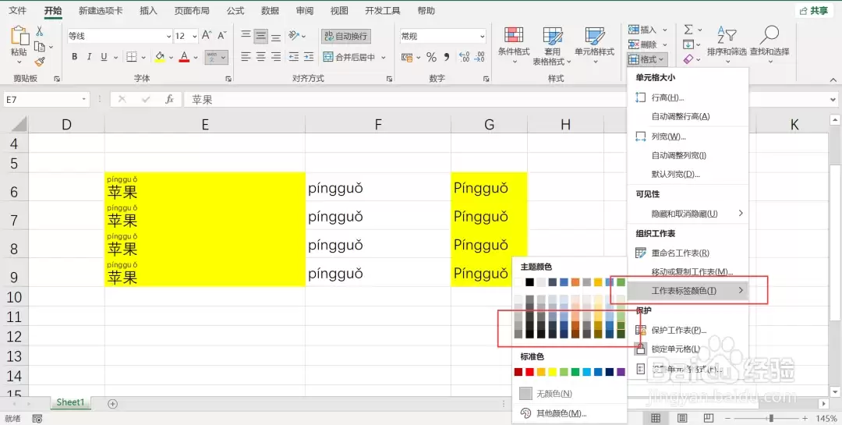Screen dimensions: 842x425
Task: Toggle bottom vertical alignment
Action: coord(276,36)
